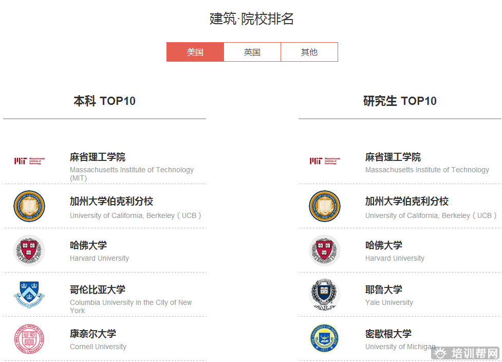Click the Cornell University seal
Screen dimensions: 502x362
coord(29,339)
